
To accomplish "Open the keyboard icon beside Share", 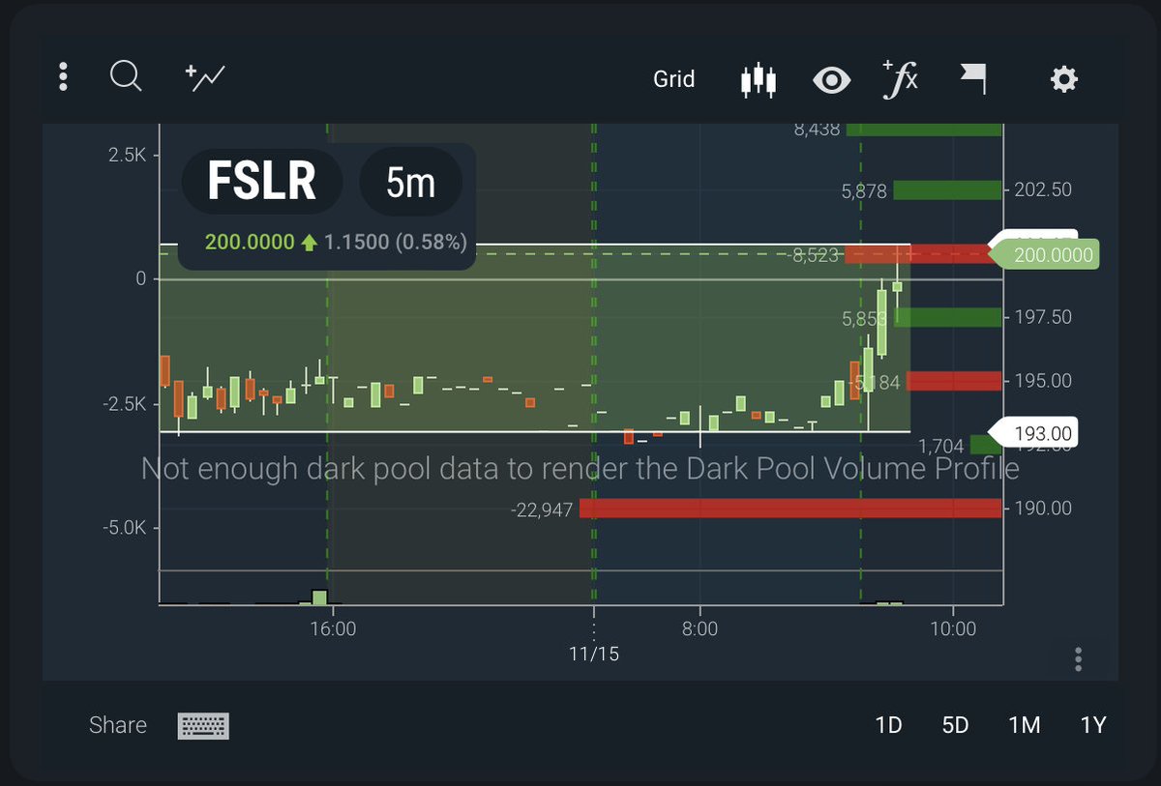I will [203, 726].
